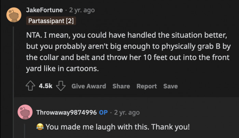Upvote JakeFortune's comment
The image size is (239, 138).
[31, 86]
